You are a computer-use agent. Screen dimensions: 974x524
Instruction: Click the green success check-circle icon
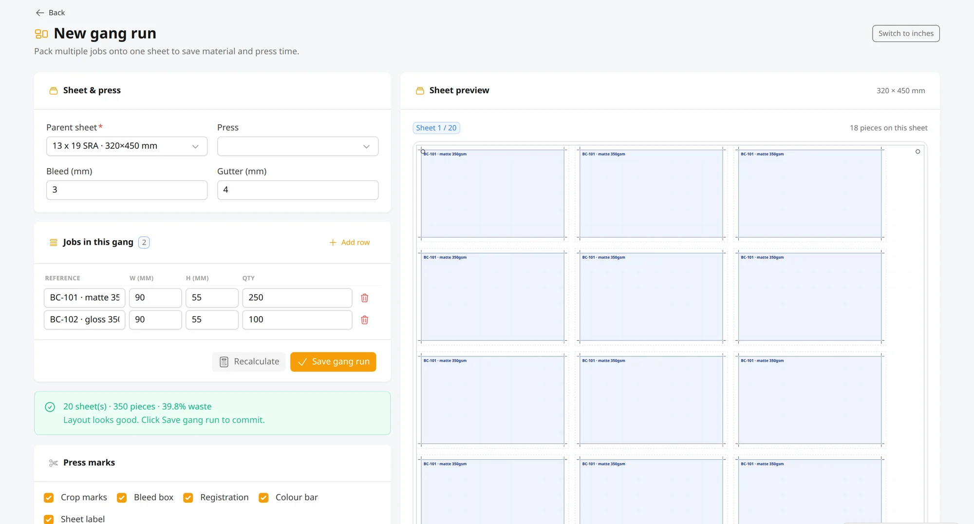[x=50, y=407]
